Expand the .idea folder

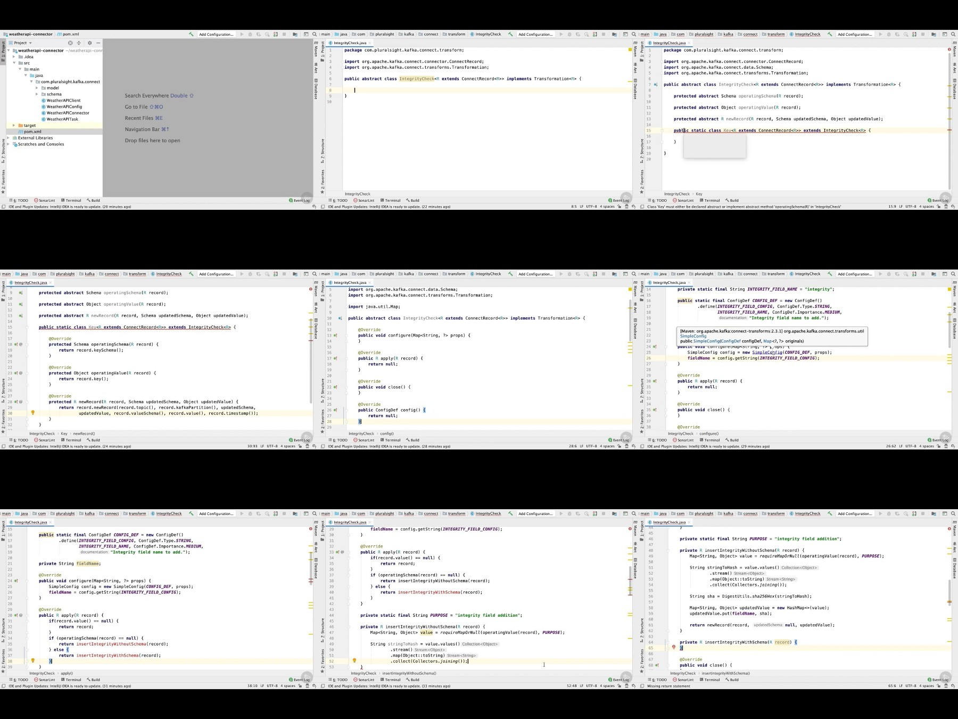14,56
